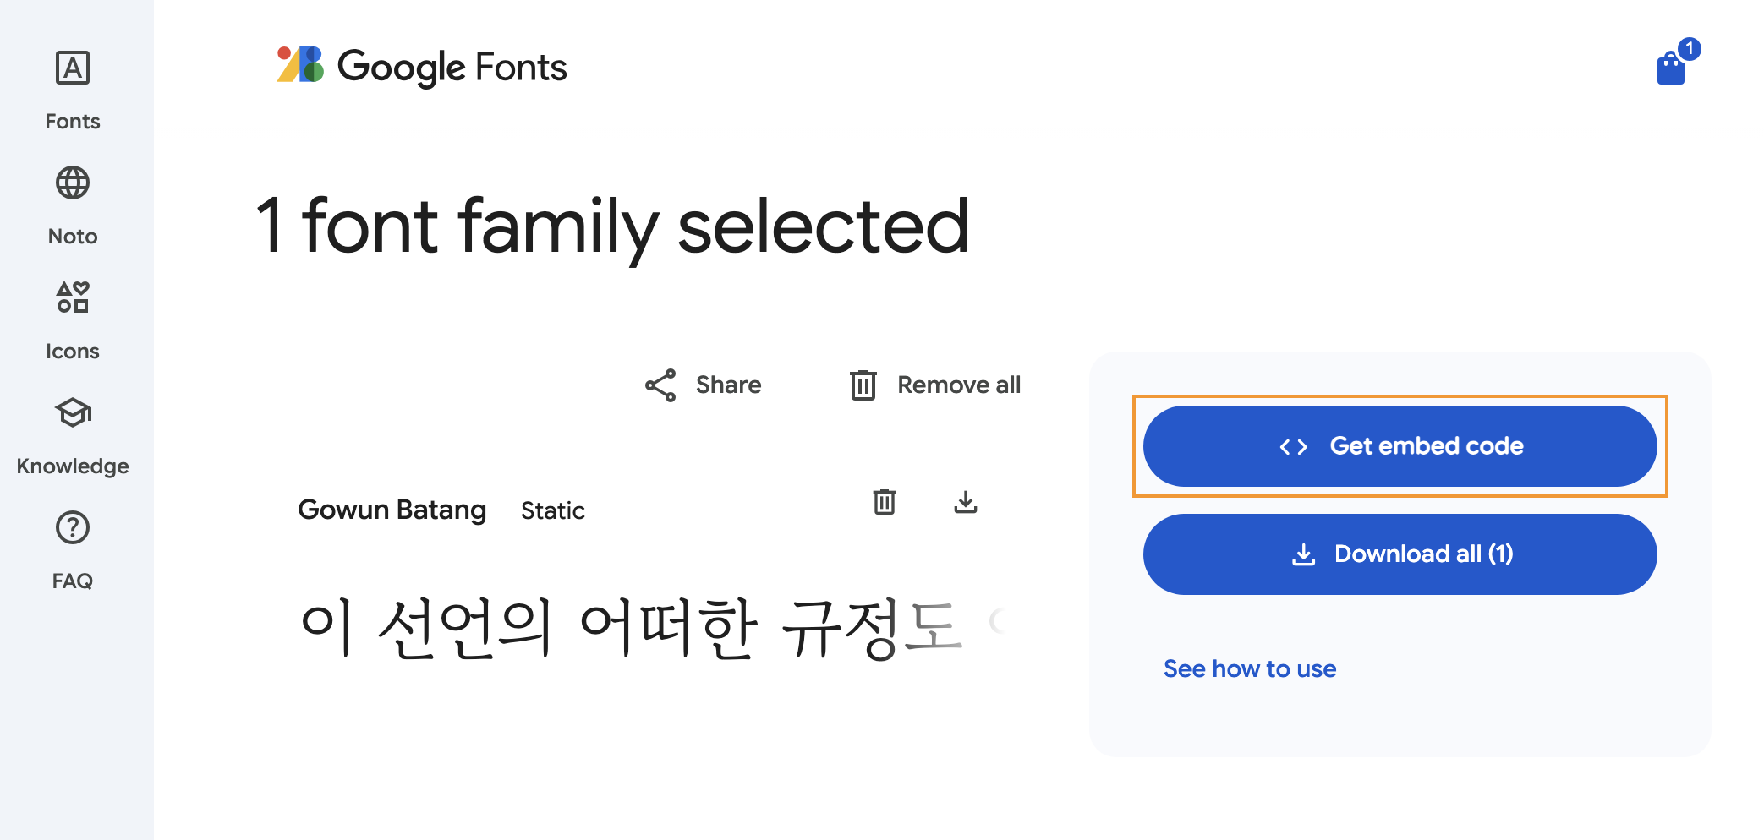Remove Gowun Batang using its trash icon
This screenshot has width=1764, height=840.
(x=885, y=502)
